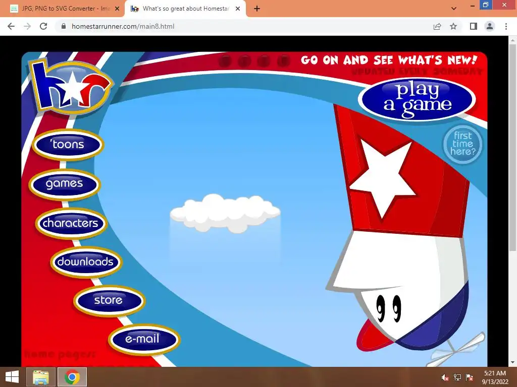This screenshot has width=517, height=387.
Task: Click the first red dot beside the what's new banner
Action: tap(225, 61)
